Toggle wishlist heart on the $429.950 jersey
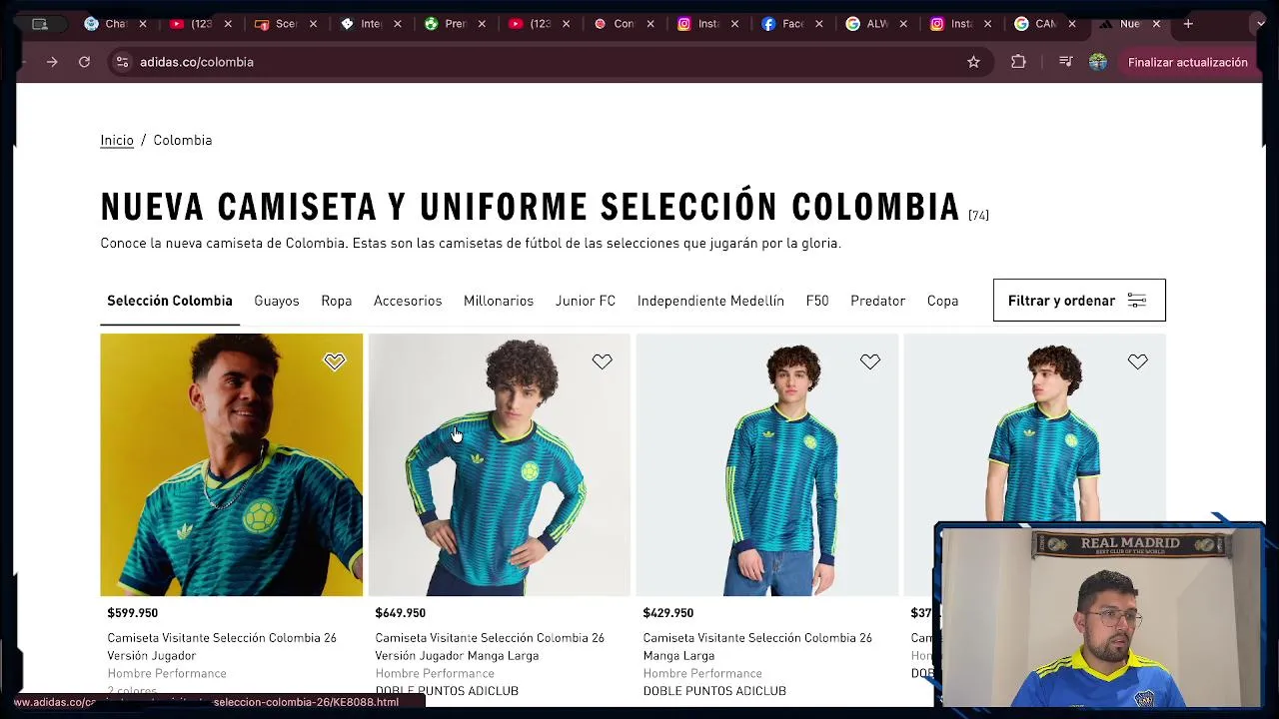This screenshot has width=1279, height=719. (869, 361)
